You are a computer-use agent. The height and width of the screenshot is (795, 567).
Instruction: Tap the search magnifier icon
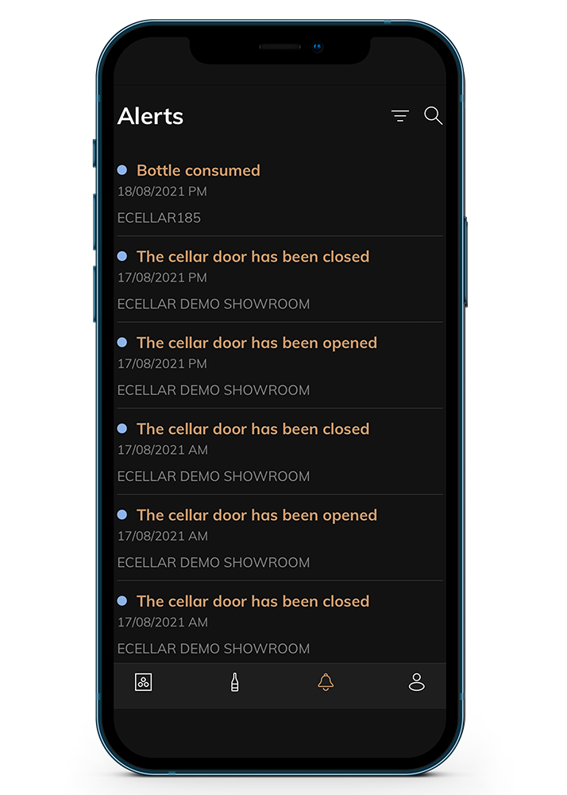pos(433,115)
